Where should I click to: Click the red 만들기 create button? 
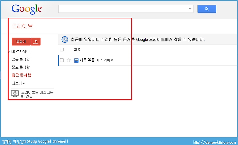click(21, 41)
